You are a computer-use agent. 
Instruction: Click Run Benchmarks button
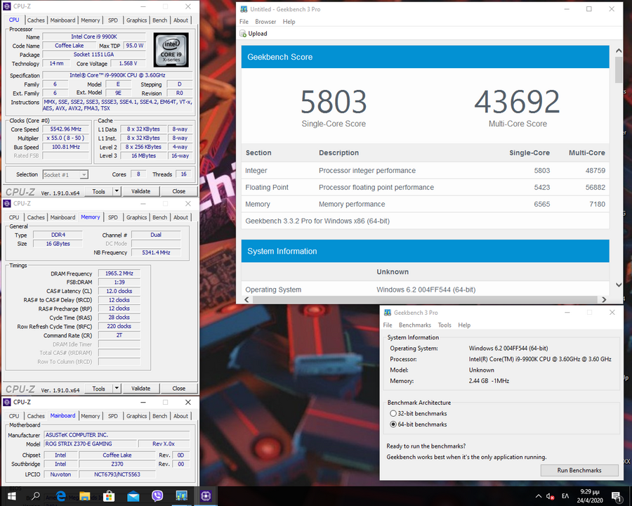pos(579,470)
